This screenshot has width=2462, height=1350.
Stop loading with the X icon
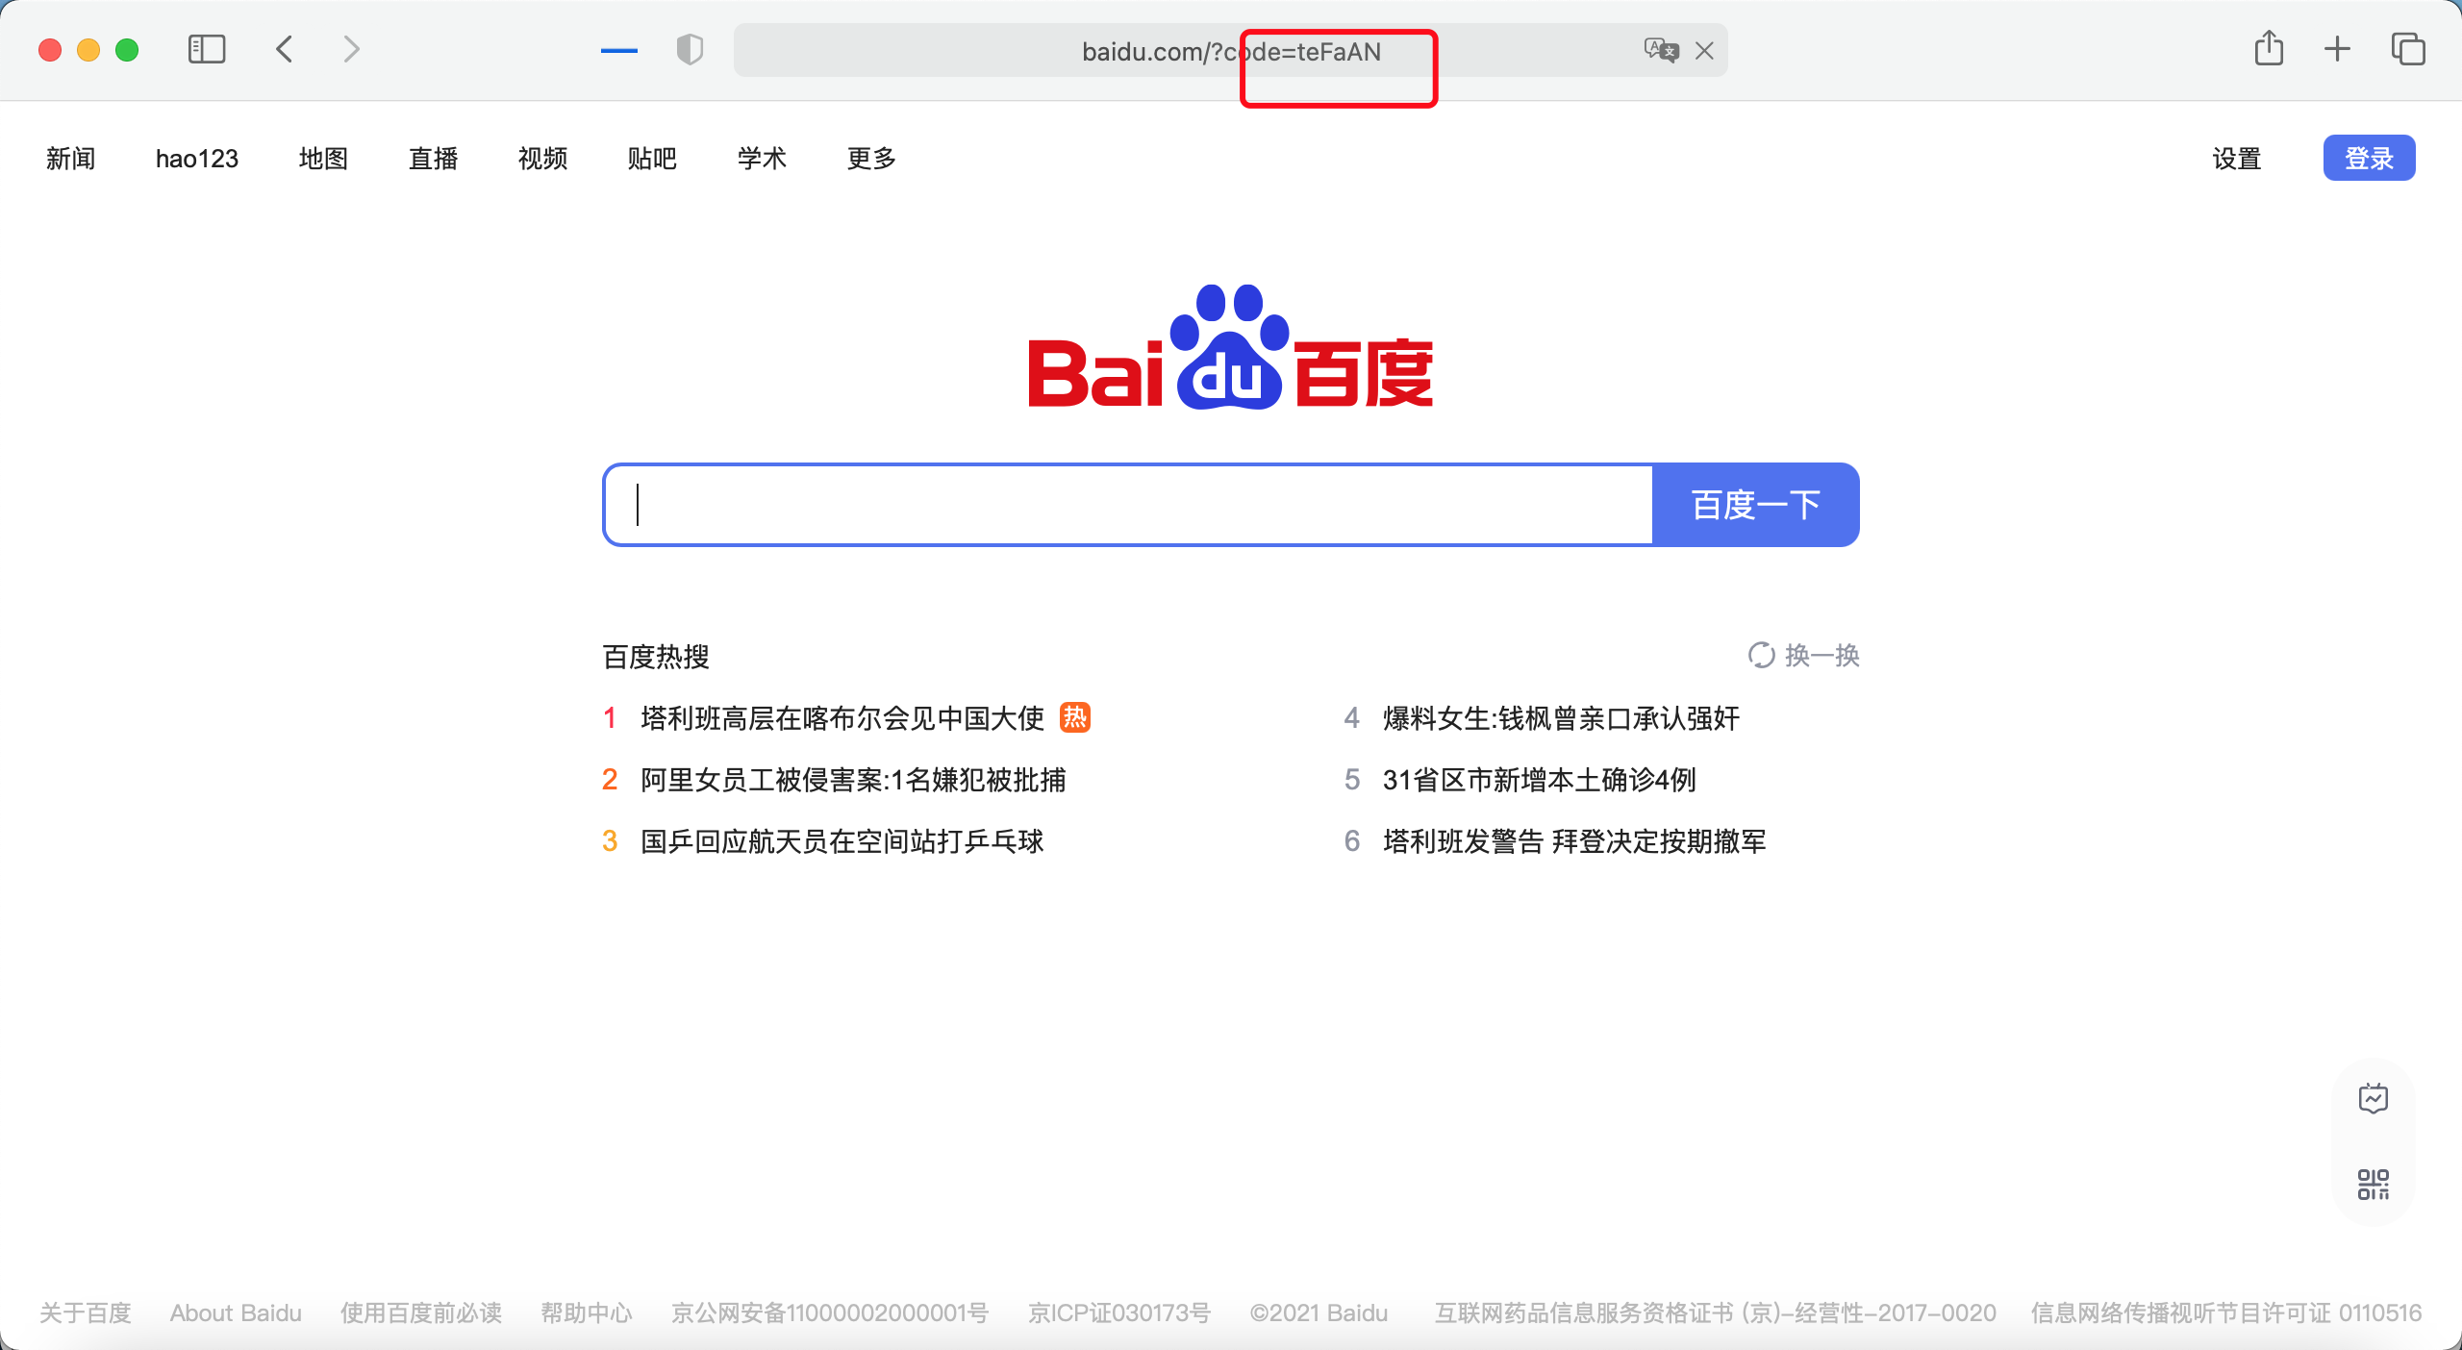pyautogui.click(x=1704, y=51)
